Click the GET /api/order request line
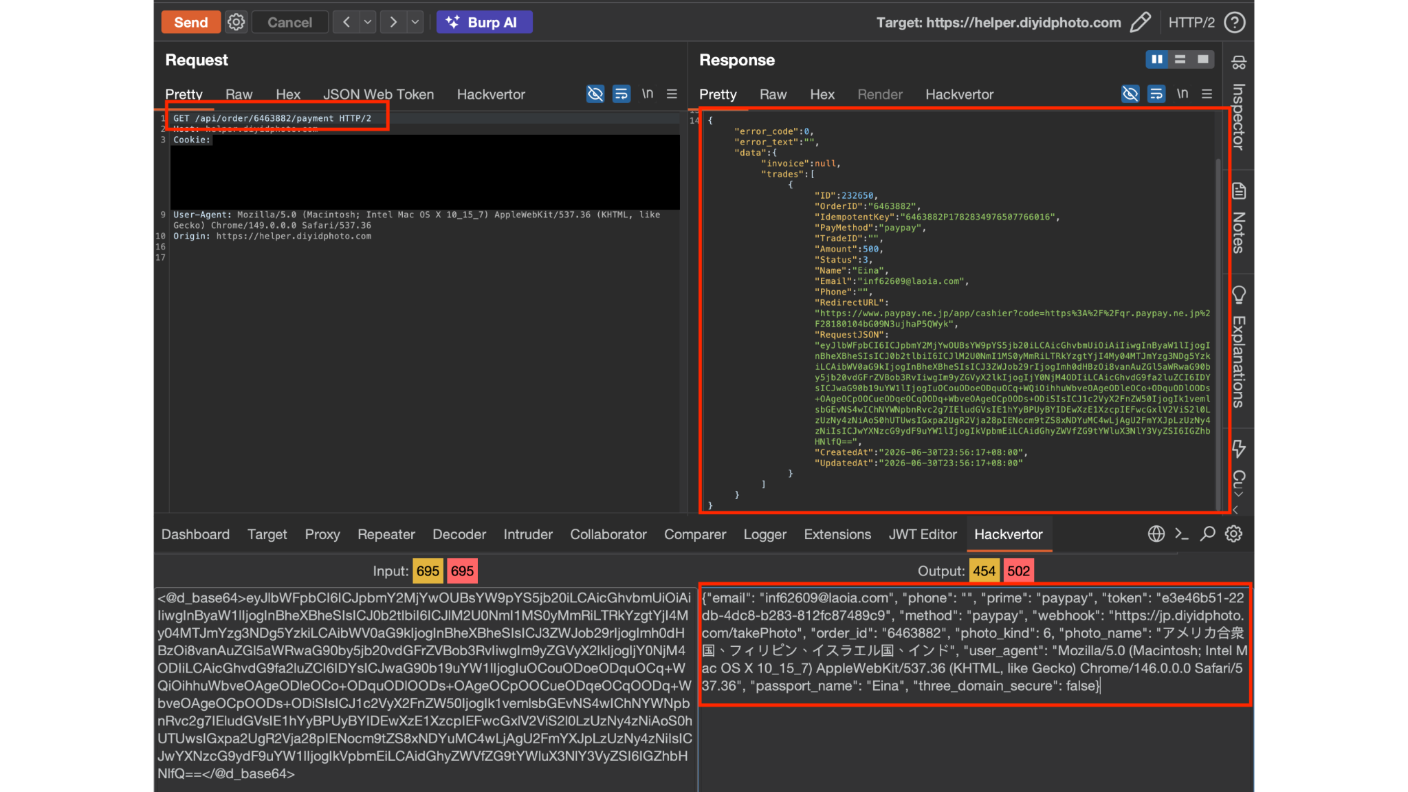Image resolution: width=1408 pixels, height=792 pixels. [272, 118]
